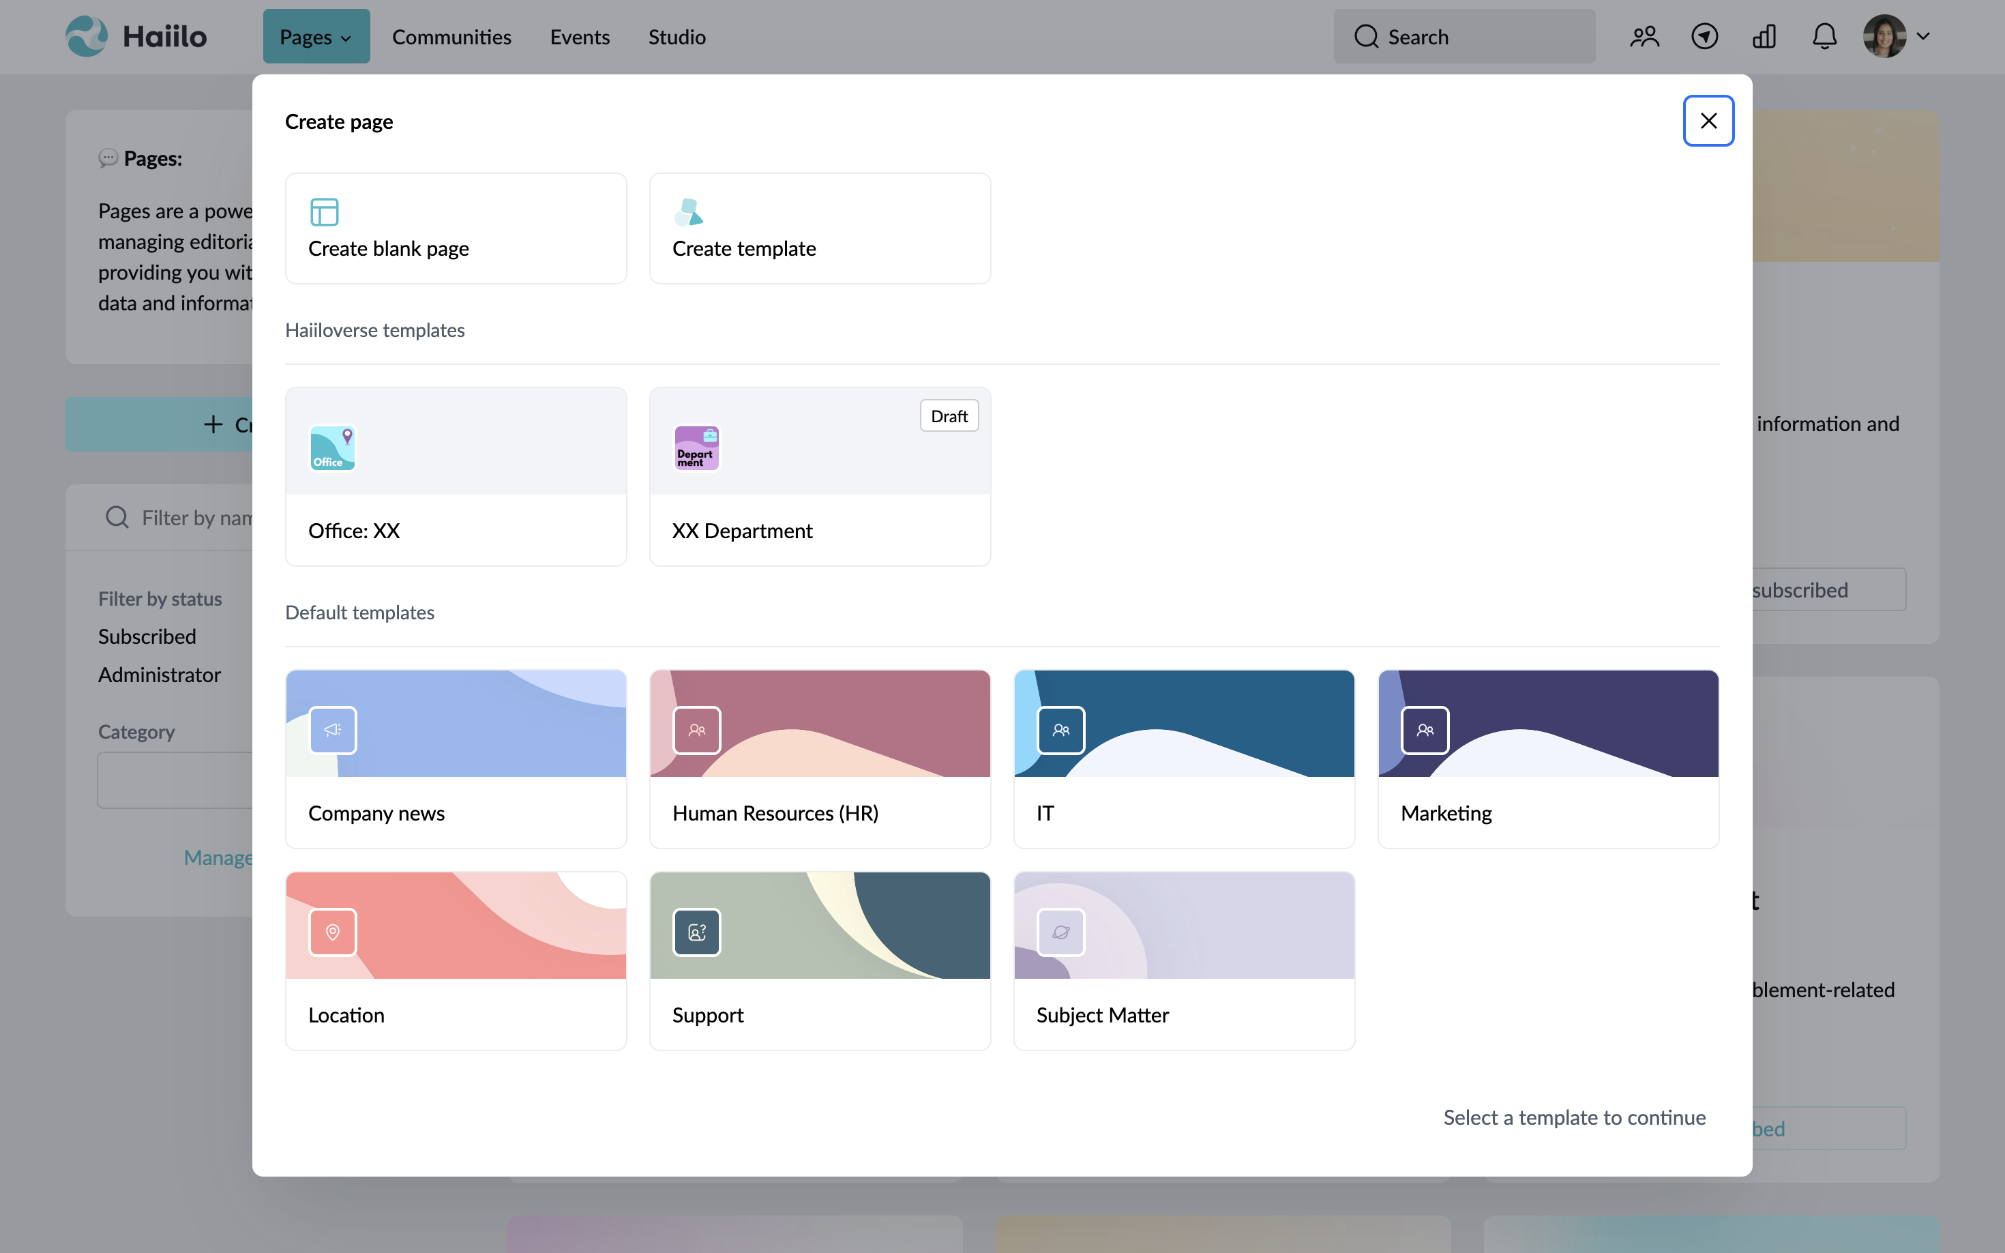Click the megaphone icon on Company news template

tap(332, 730)
